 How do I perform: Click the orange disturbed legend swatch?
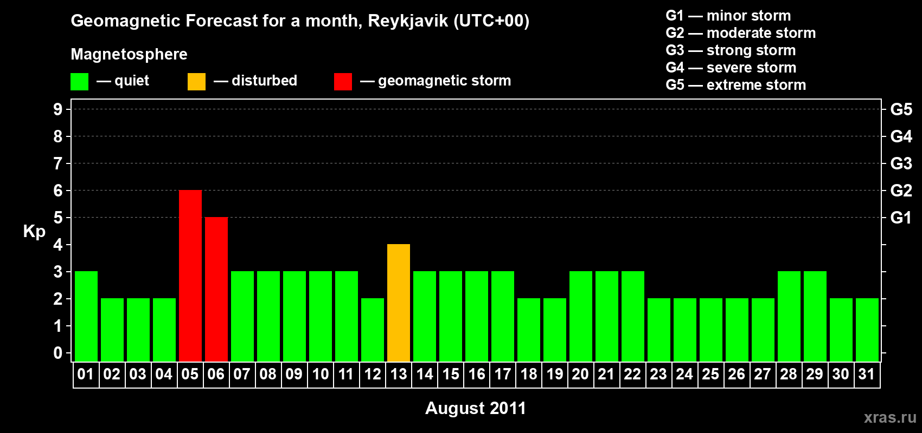(x=196, y=82)
